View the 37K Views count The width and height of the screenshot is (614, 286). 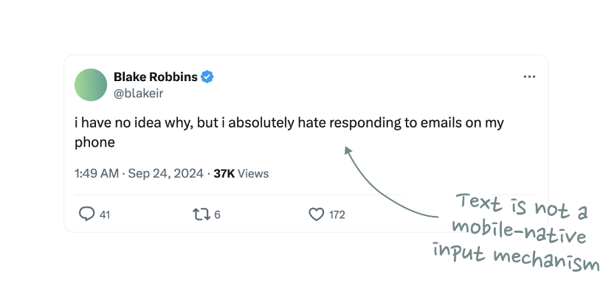click(241, 173)
